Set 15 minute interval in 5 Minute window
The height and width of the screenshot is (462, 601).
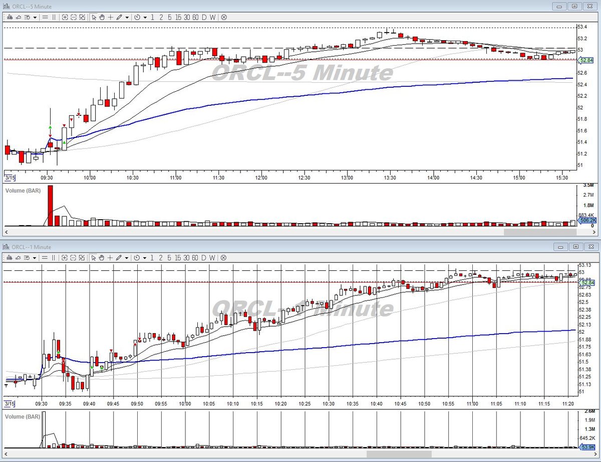pyautogui.click(x=178, y=17)
